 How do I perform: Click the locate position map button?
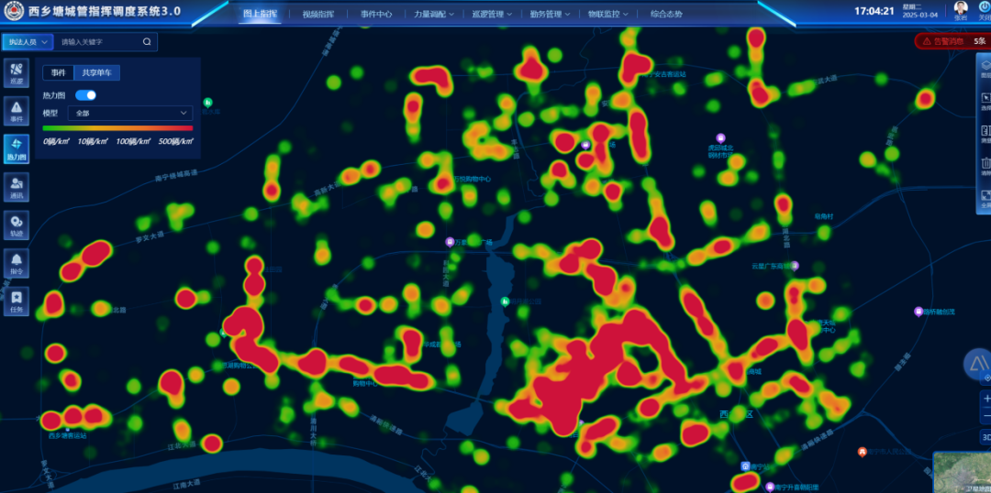985,378
